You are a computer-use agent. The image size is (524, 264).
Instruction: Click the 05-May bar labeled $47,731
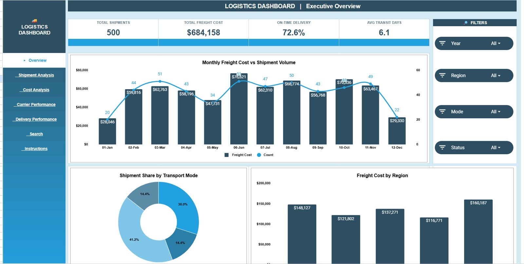(x=213, y=122)
